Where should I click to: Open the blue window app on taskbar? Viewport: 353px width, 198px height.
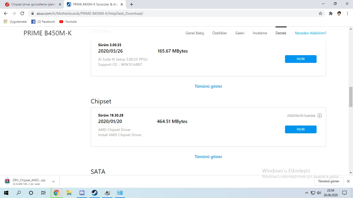(x=120, y=193)
